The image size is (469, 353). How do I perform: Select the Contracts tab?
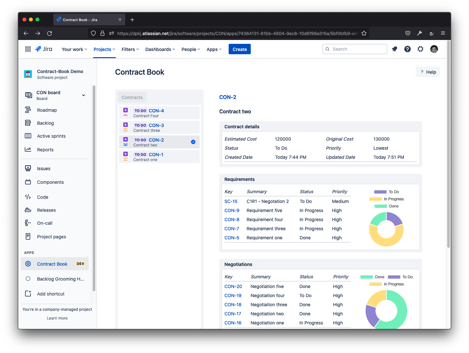[132, 97]
